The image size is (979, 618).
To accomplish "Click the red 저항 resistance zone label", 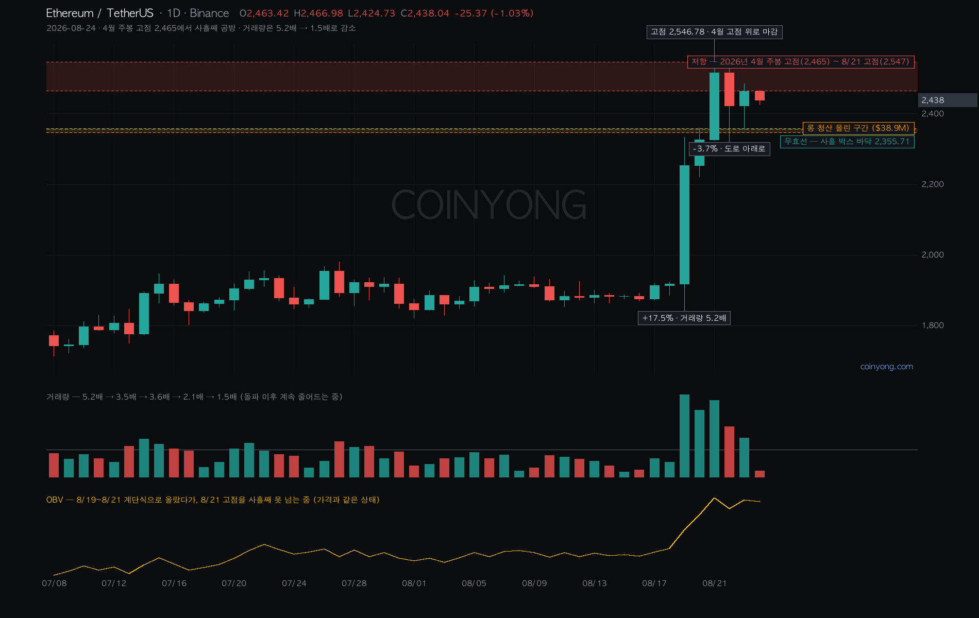I will (800, 62).
